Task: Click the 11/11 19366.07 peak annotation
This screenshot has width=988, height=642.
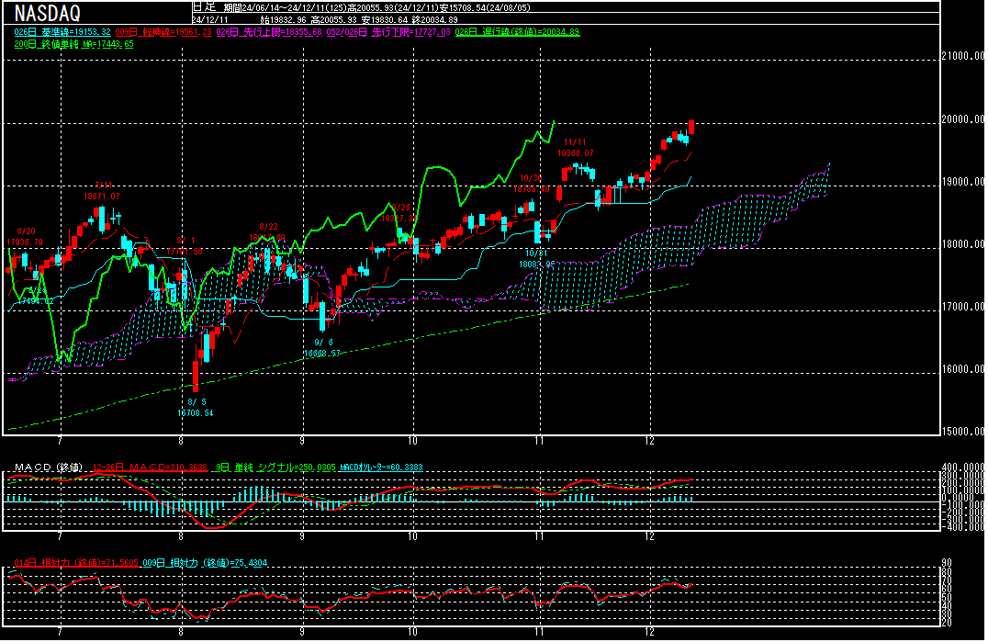Action: pos(576,148)
